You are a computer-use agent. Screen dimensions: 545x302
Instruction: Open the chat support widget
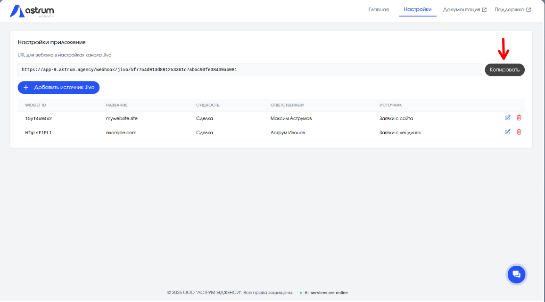(x=516, y=274)
